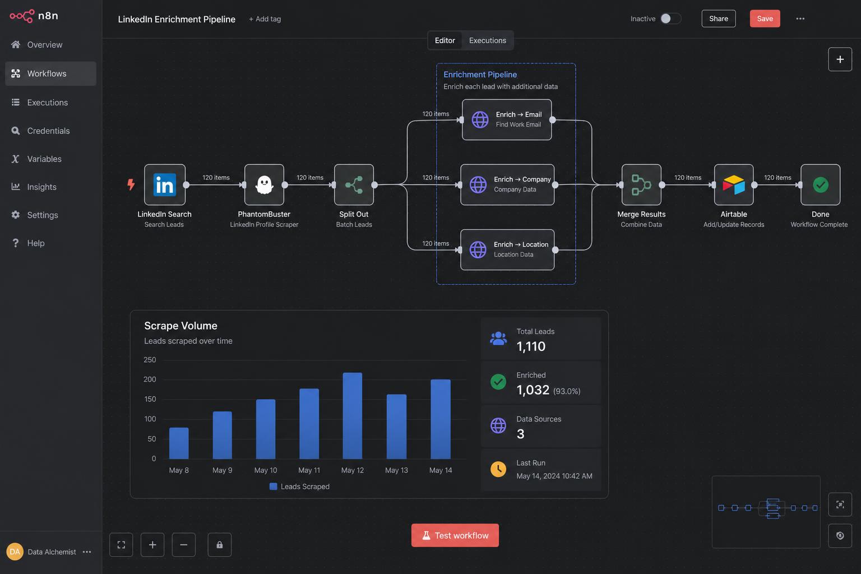861x574 pixels.
Task: Click the Total Leads people icon
Action: pos(498,338)
